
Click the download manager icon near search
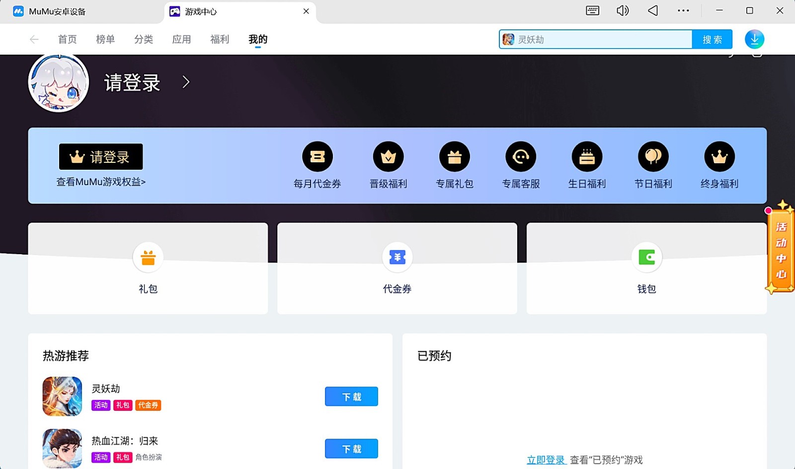click(755, 39)
